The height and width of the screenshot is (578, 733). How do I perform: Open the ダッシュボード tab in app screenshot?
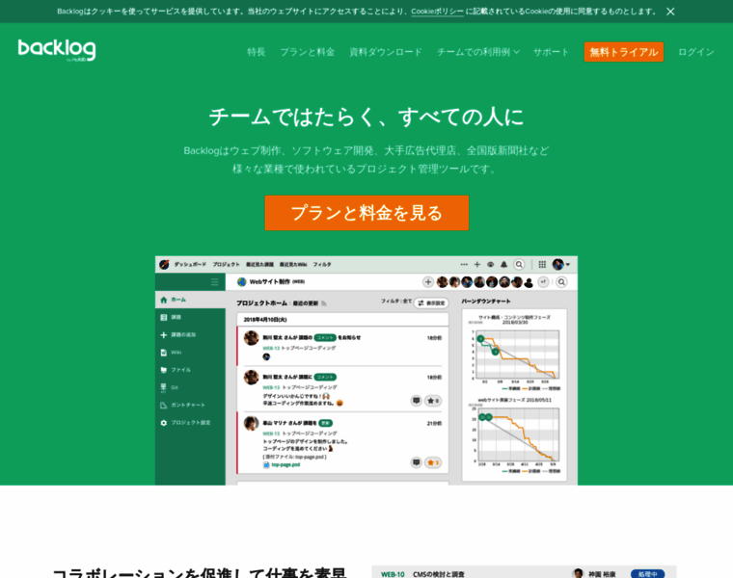pos(190,265)
